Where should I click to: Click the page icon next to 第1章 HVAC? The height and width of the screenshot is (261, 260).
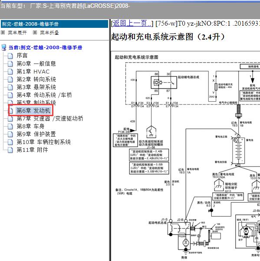pos(10,72)
